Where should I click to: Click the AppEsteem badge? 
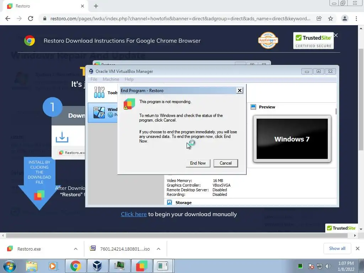point(268,41)
